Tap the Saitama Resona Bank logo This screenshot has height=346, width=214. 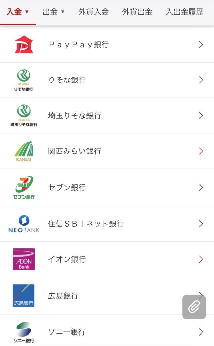click(x=24, y=116)
